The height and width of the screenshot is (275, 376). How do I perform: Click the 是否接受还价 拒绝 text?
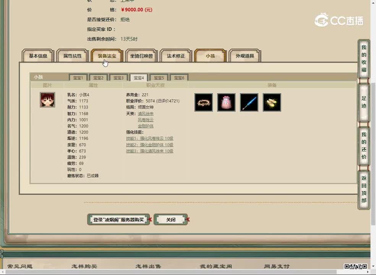[109, 19]
